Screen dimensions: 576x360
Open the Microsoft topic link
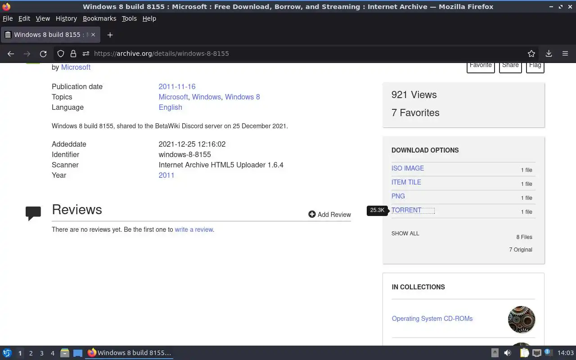coord(173,97)
